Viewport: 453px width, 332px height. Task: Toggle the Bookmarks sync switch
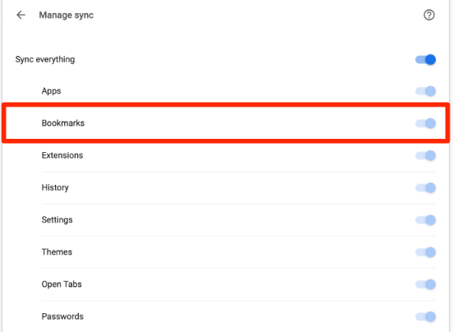[x=426, y=123]
